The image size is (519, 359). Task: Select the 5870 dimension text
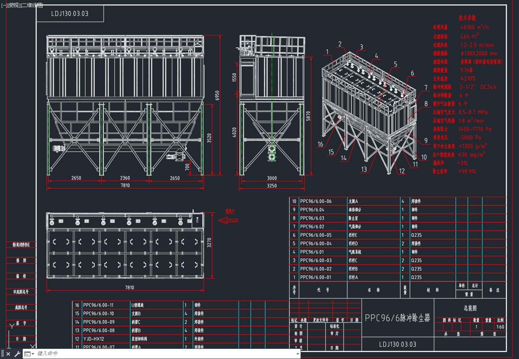pyautogui.click(x=308, y=116)
